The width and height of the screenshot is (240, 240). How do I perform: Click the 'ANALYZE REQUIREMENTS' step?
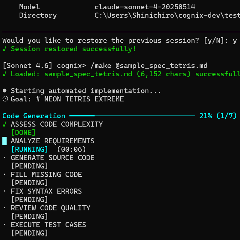(53, 141)
